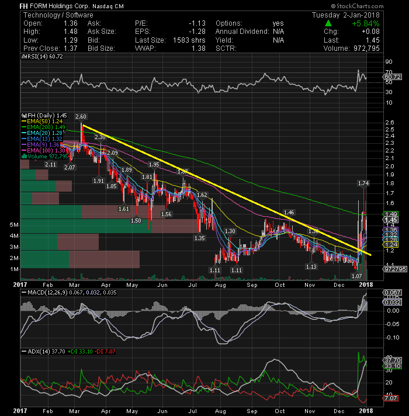Viewport: 409px width, 416px height.
Task: Click the 5M volume scale label
Action: tap(14, 225)
